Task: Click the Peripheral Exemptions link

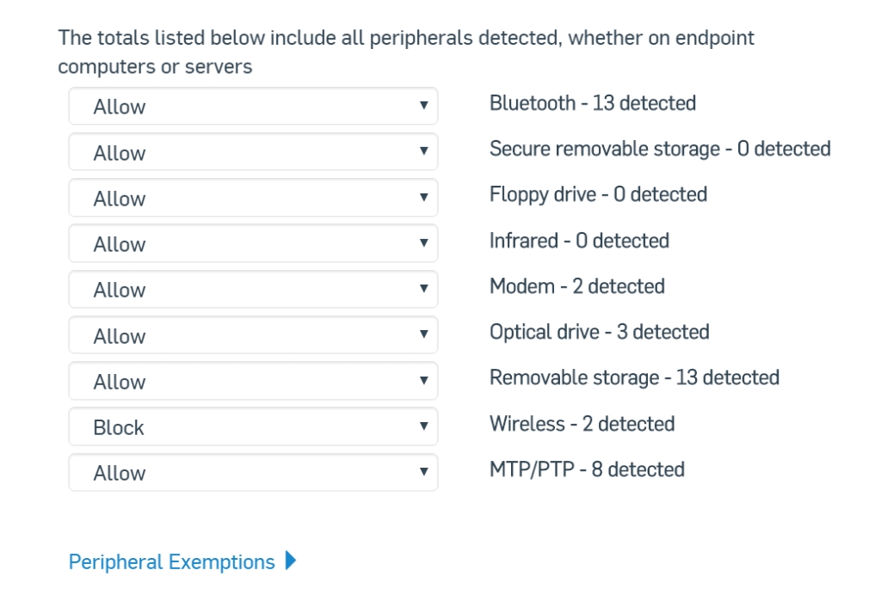Action: pos(171,562)
